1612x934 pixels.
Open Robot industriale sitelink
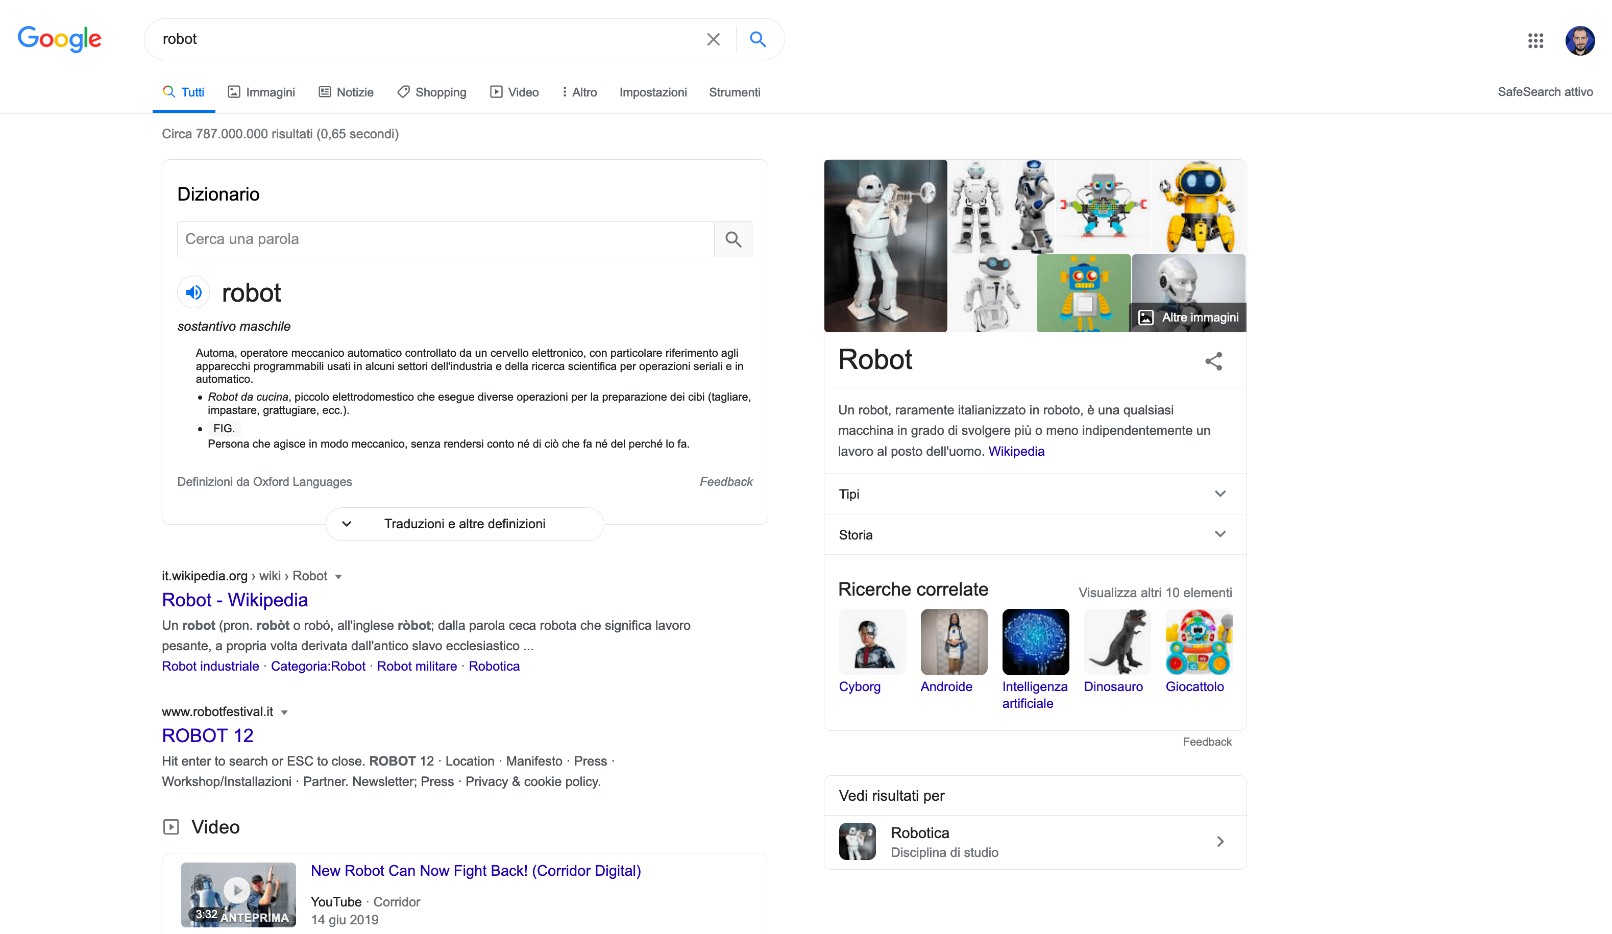pyautogui.click(x=210, y=667)
